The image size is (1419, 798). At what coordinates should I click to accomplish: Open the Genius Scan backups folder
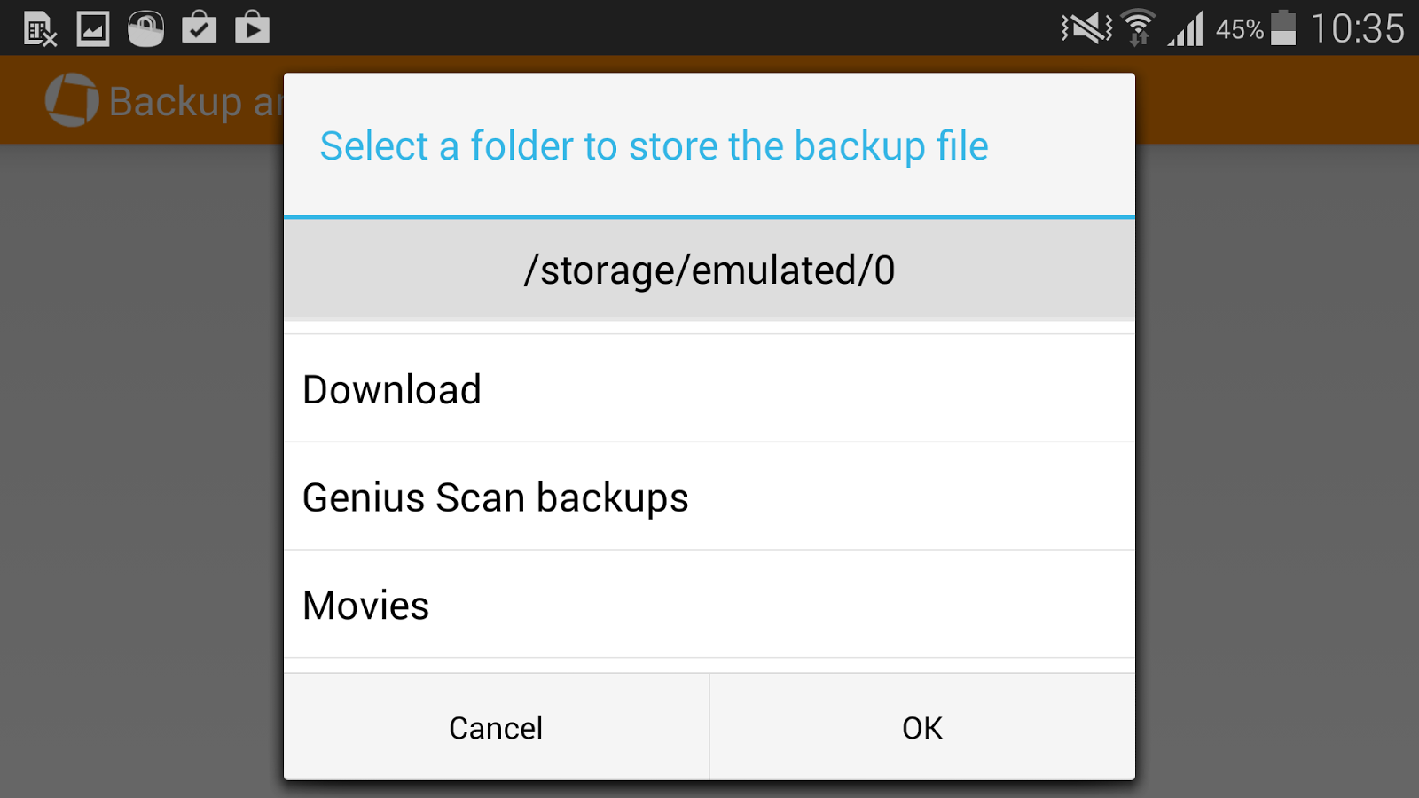[x=709, y=497]
